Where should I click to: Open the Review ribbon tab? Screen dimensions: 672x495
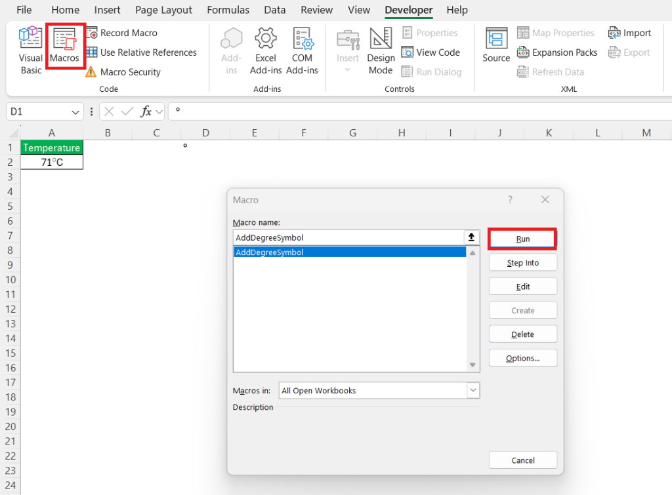[x=316, y=10]
